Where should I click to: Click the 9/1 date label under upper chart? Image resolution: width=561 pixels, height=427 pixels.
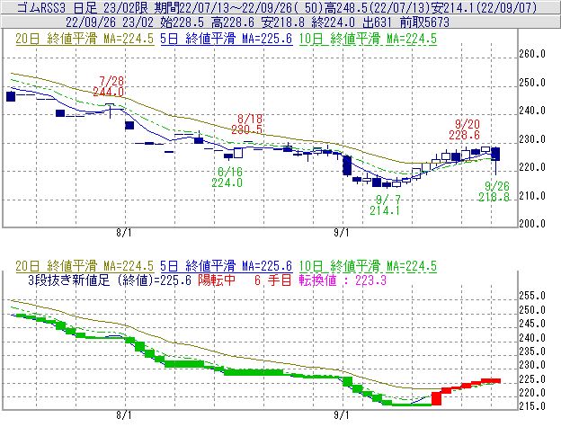(342, 233)
